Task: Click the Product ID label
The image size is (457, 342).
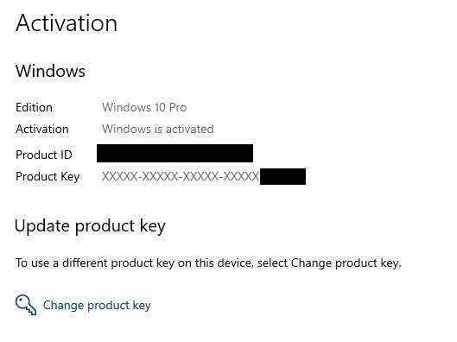Action: point(44,155)
